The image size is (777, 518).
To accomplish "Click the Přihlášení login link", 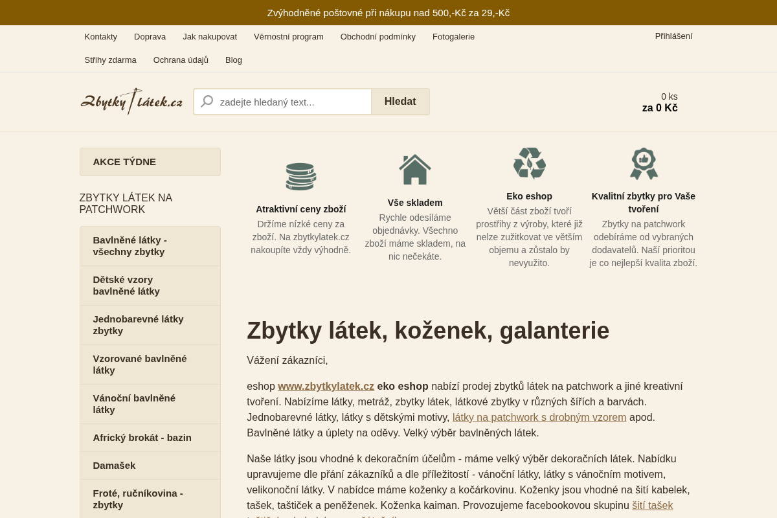I will click(673, 36).
